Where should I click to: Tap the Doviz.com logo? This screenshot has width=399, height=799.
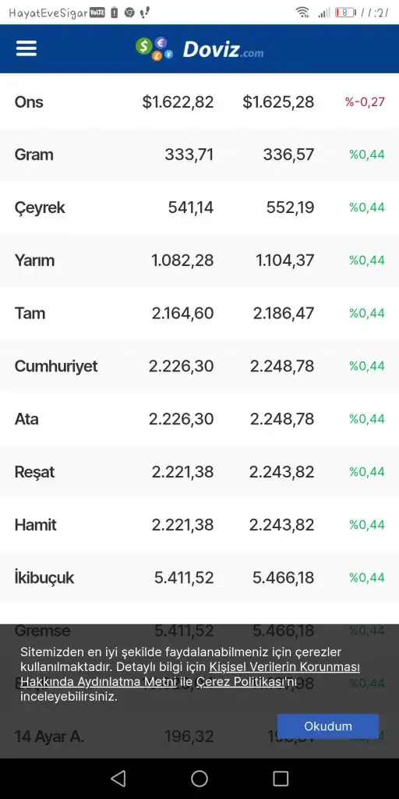click(x=199, y=49)
